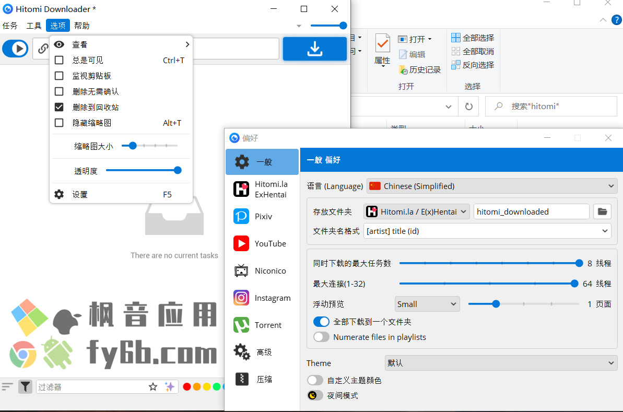Expand the 查看 submenu

(x=121, y=44)
